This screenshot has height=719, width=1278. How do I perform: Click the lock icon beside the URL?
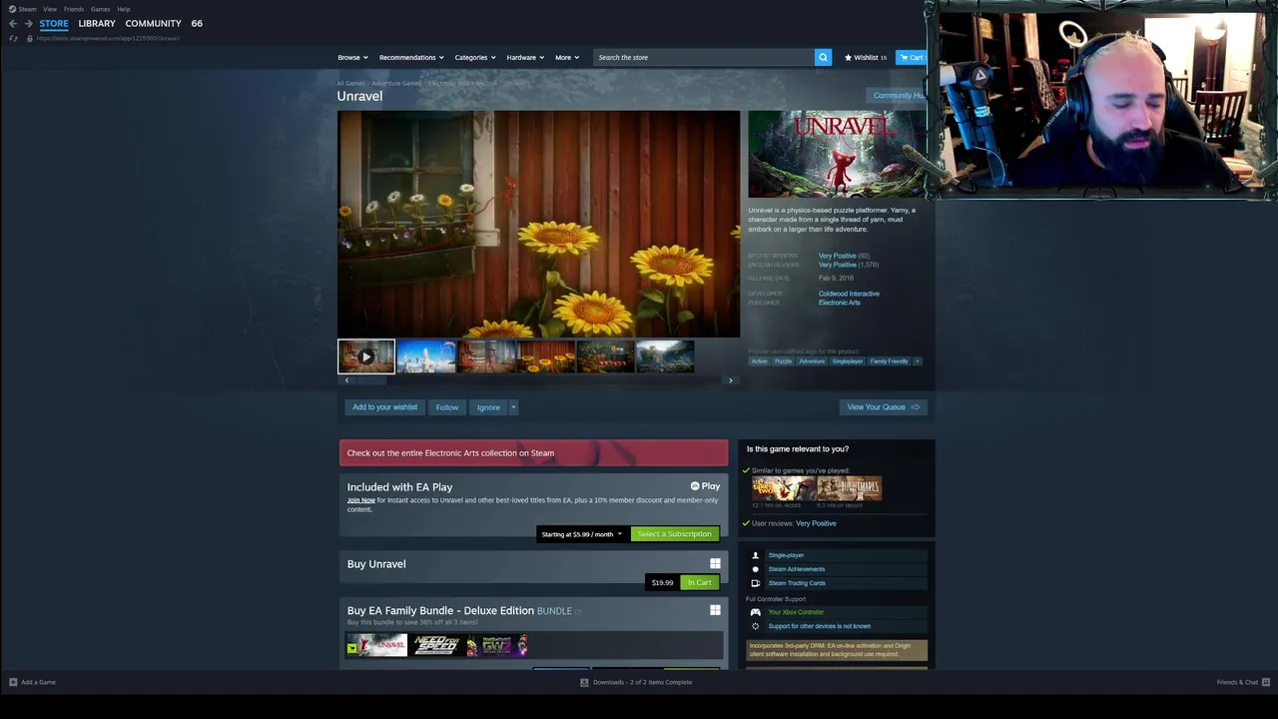(30, 38)
